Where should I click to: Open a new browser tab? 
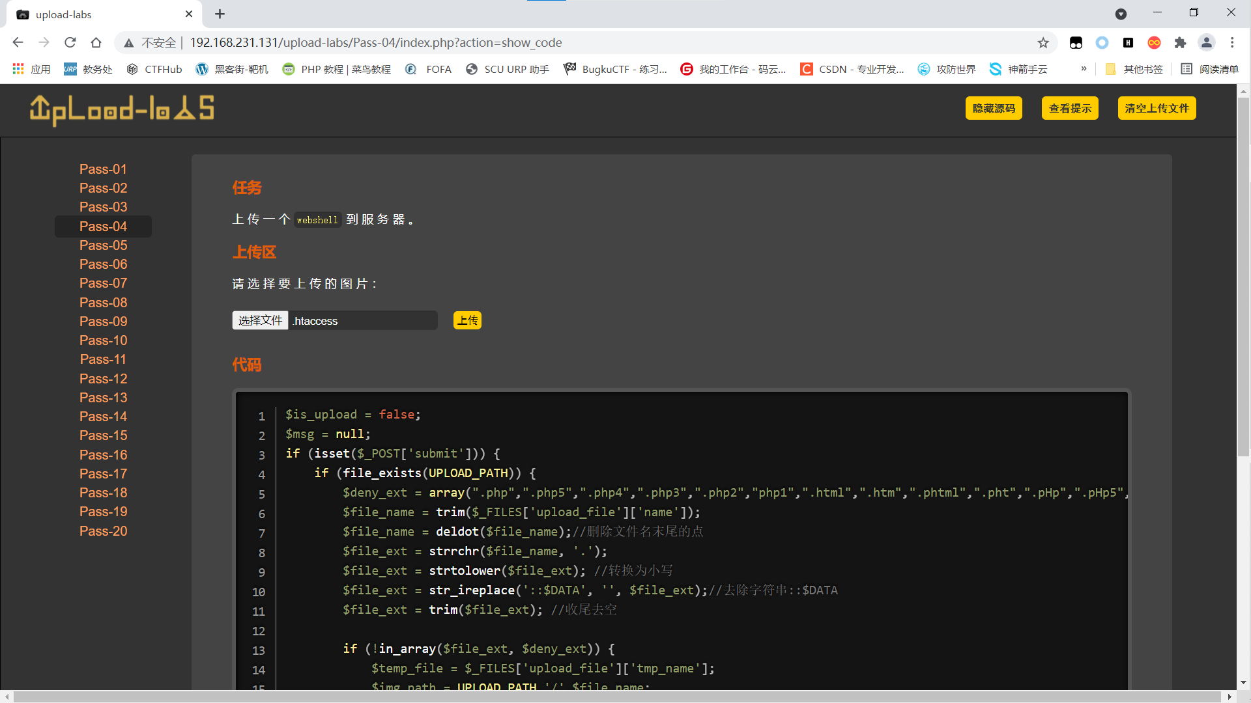pyautogui.click(x=220, y=14)
